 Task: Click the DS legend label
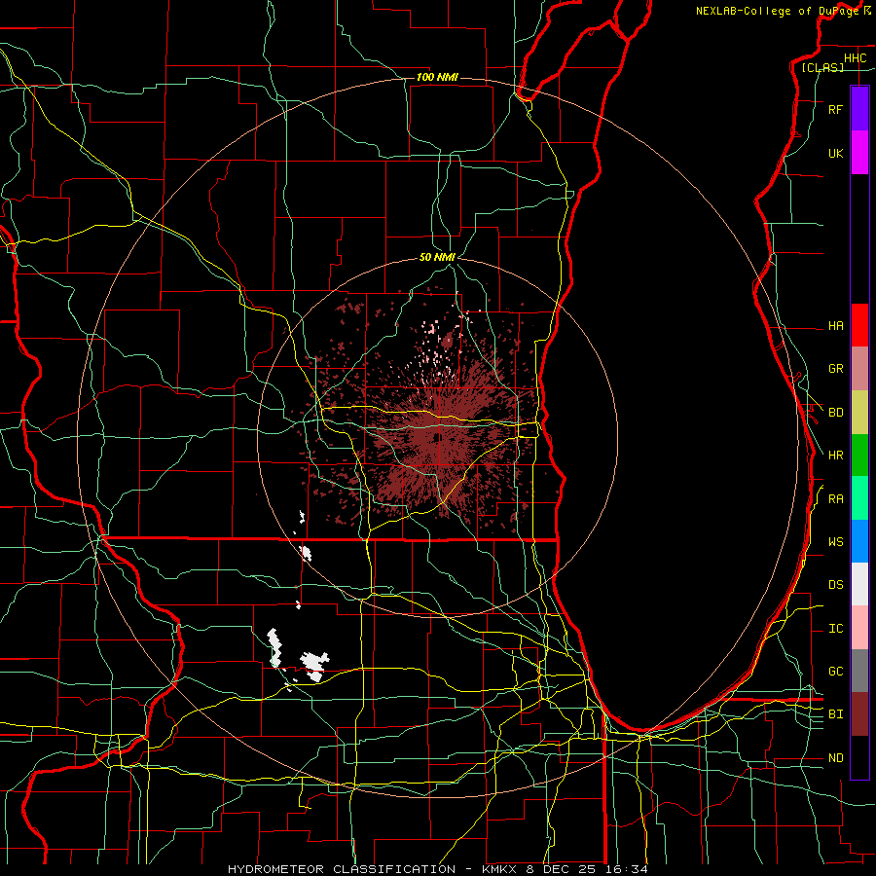coord(835,585)
